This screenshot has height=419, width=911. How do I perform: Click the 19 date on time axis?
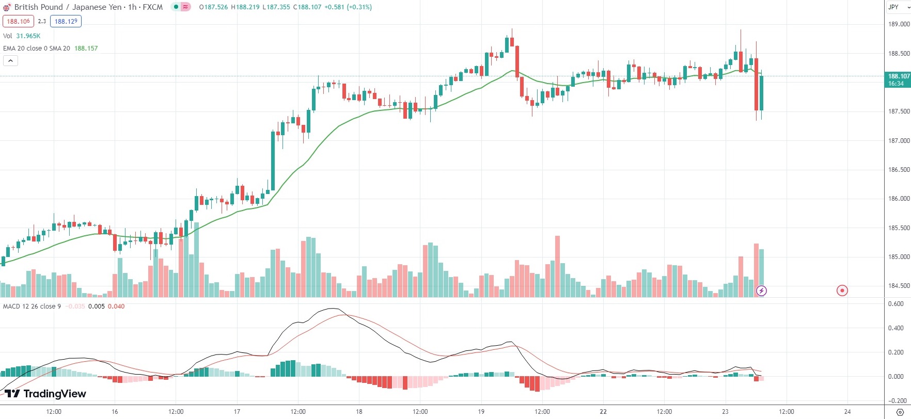pos(481,412)
